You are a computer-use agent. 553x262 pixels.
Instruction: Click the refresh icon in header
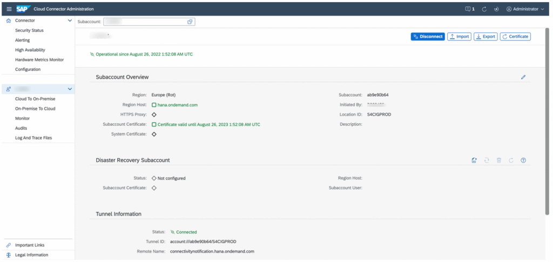(484, 9)
